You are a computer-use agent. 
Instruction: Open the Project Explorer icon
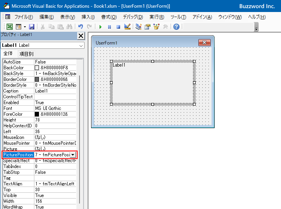138,27
